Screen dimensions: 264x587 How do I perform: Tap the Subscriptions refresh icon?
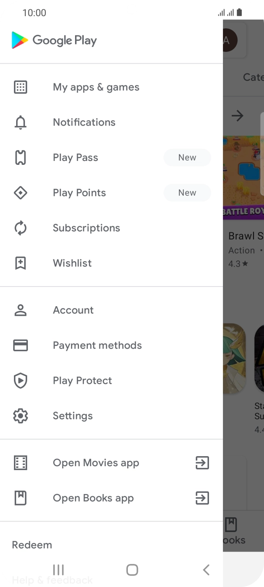tap(21, 228)
